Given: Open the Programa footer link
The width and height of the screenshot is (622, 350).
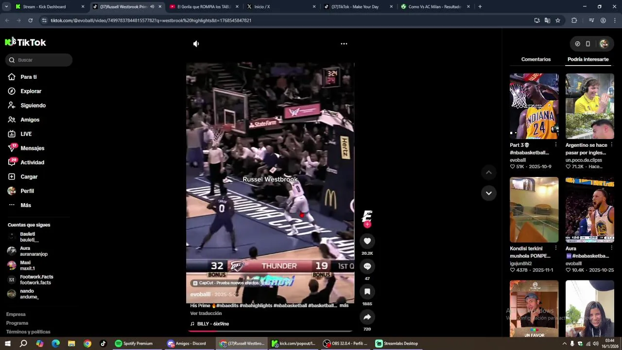Looking at the screenshot, I should [17, 323].
